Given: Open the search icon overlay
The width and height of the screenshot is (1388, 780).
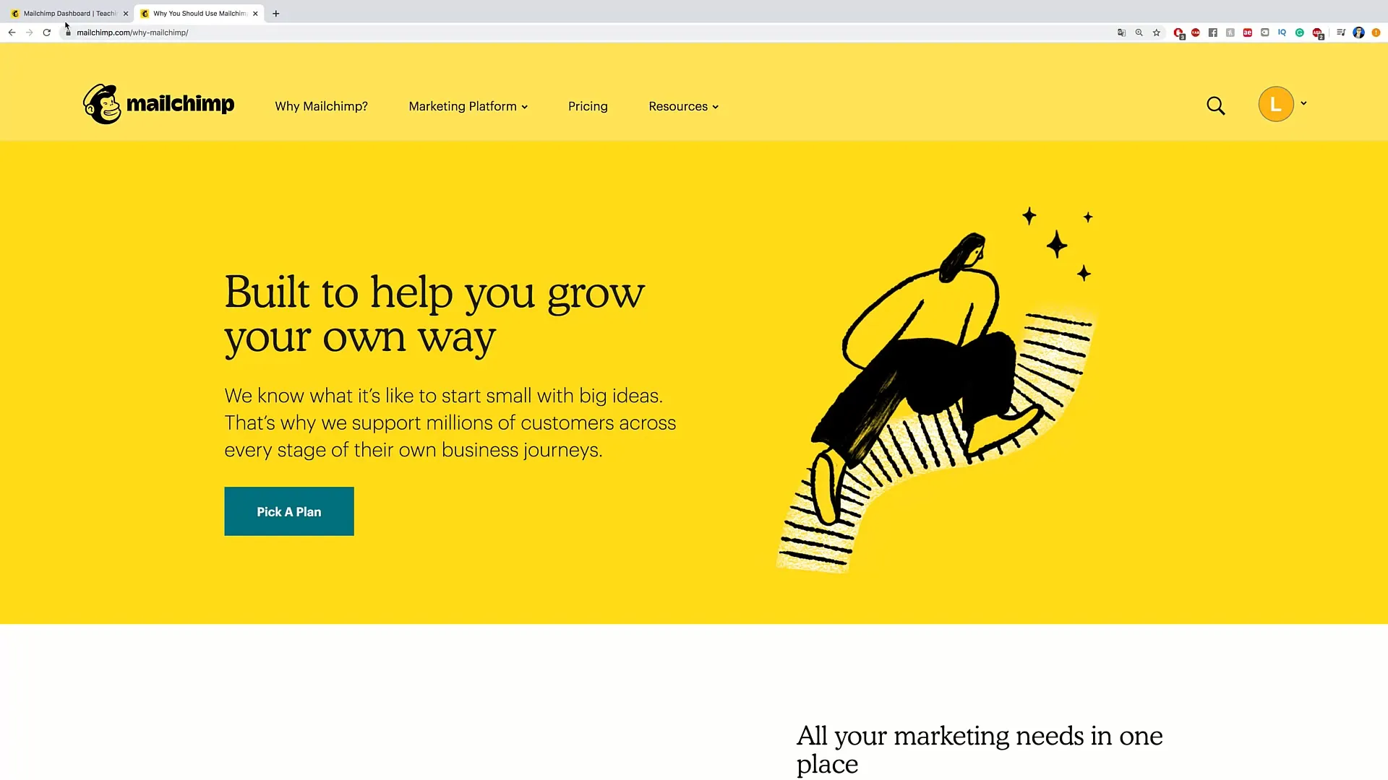Looking at the screenshot, I should [1217, 105].
